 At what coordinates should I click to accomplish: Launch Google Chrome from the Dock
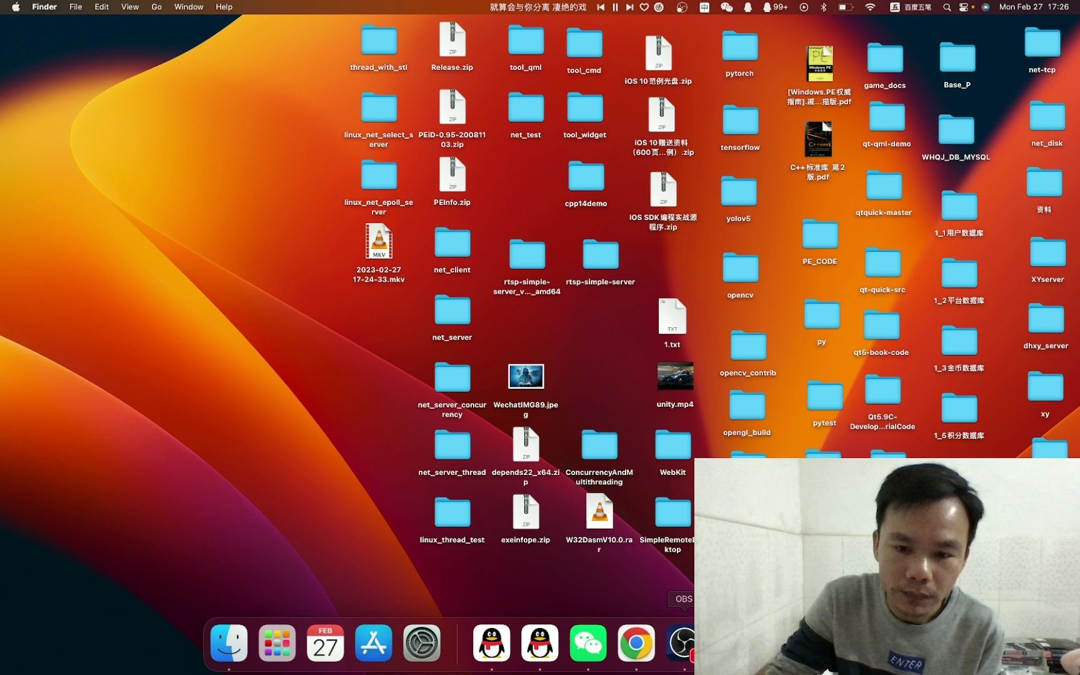pos(636,643)
